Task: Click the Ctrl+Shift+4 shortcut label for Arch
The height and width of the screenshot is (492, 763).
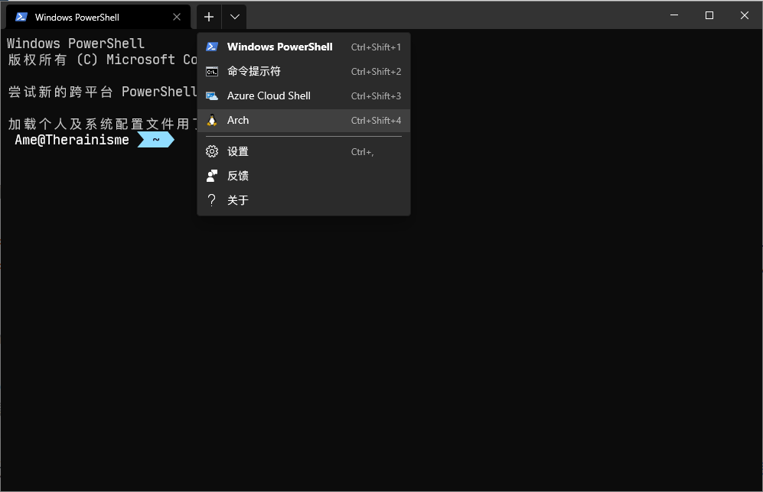Action: 376,121
